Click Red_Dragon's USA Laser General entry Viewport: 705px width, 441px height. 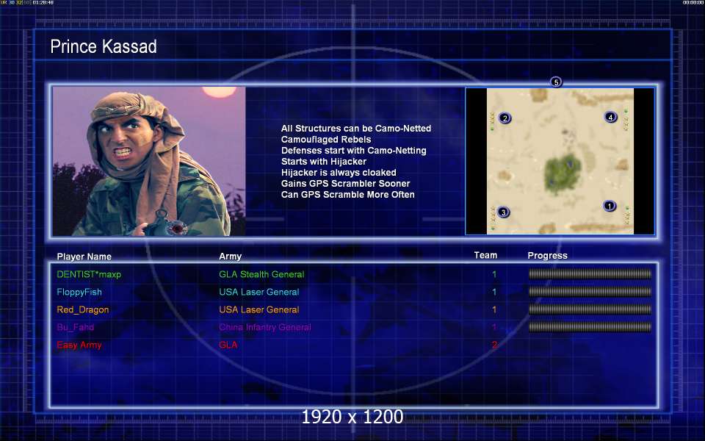point(259,309)
